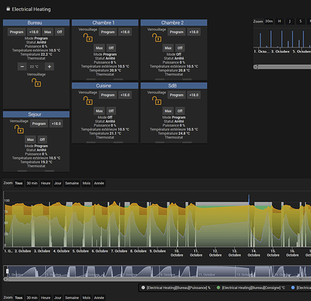Select Tous zoom on main chart
The width and height of the screenshot is (311, 301).
[x=19, y=183]
